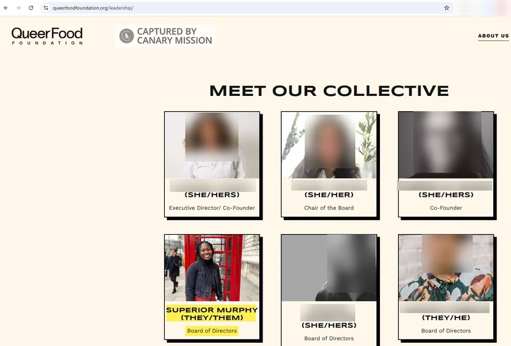This screenshot has height=346, width=511.
Task: Click the Canary Mission bird logo
Action: point(126,36)
